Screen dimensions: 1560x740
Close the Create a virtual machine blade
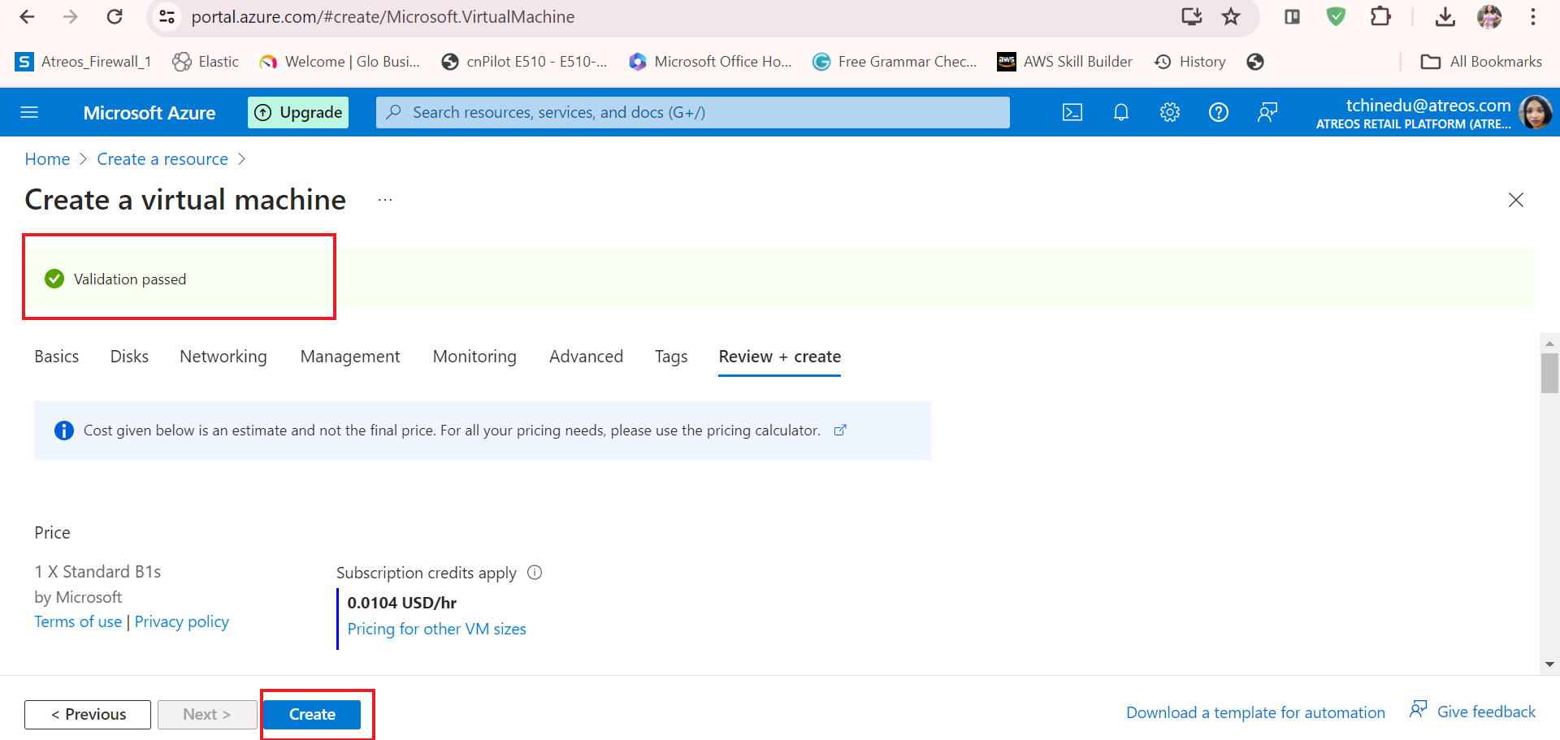point(1516,200)
